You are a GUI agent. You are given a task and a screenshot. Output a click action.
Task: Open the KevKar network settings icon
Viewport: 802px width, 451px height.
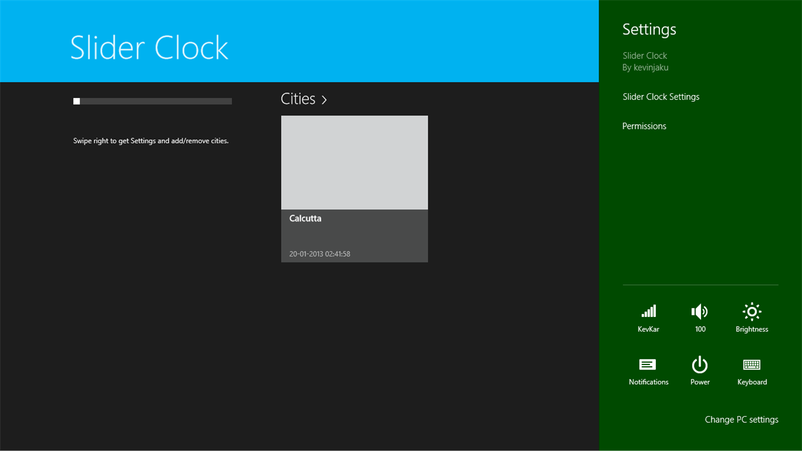648,317
